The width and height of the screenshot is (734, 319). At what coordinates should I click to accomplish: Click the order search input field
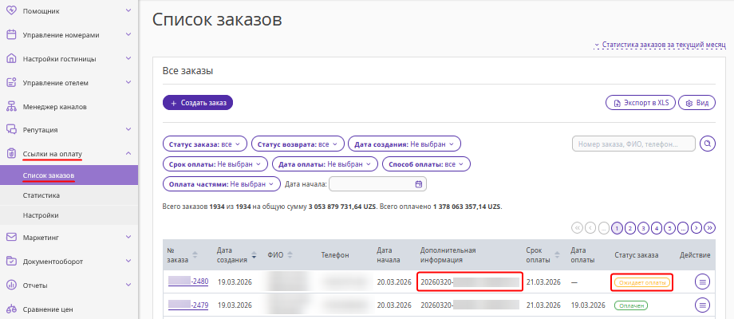click(x=632, y=144)
